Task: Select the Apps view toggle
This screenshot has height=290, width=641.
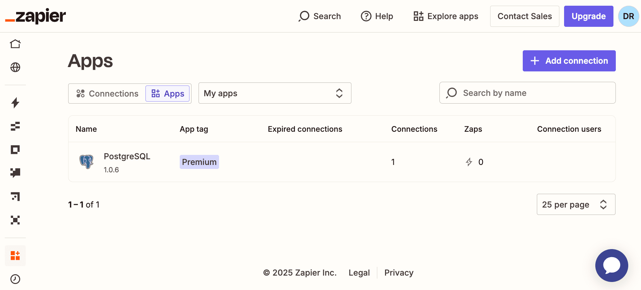Action: tap(168, 94)
